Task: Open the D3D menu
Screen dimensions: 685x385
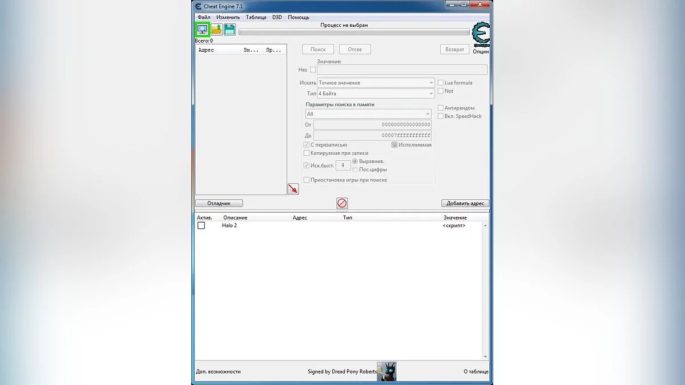Action: 277,17
